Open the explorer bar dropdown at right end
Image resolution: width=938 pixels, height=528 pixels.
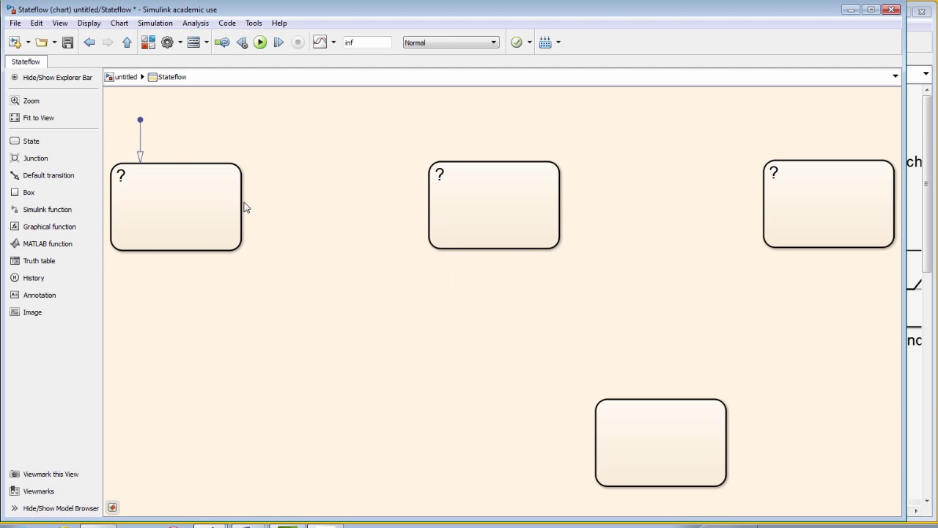click(895, 76)
